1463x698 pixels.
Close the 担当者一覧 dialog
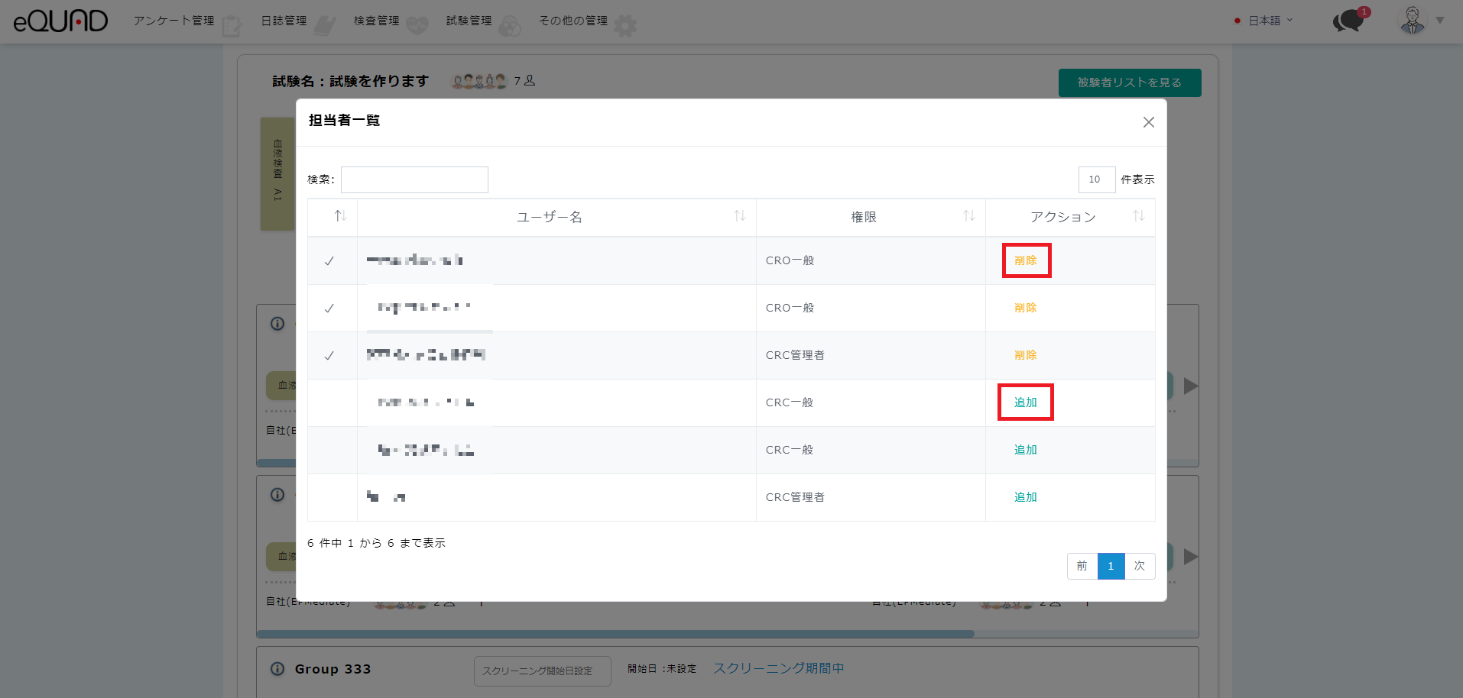point(1148,122)
